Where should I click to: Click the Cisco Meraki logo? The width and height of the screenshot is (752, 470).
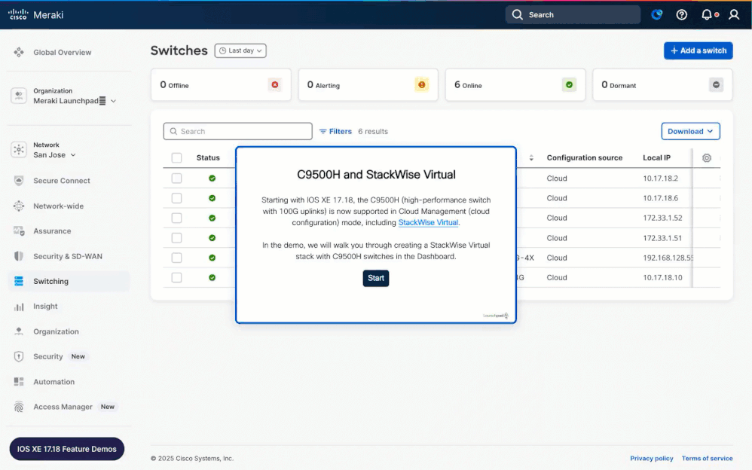36,15
